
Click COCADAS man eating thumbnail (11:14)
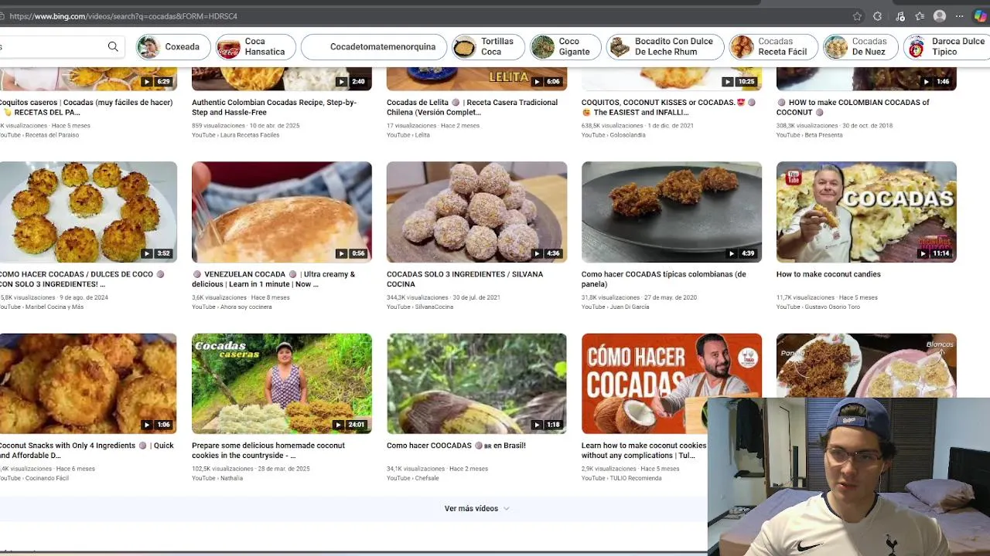[x=866, y=212]
